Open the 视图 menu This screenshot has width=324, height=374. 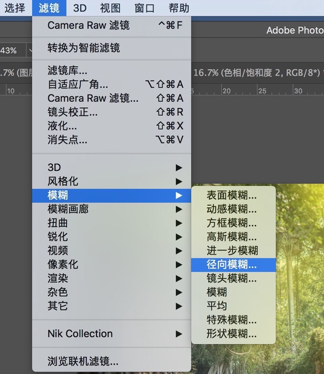[x=110, y=8]
